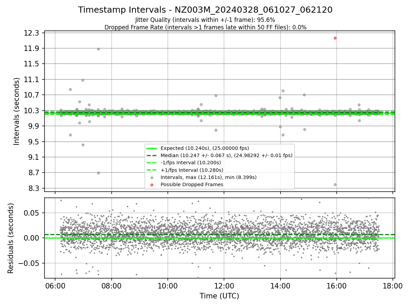This screenshot has height=308, width=411.
Task: Click the 10:00 x-axis tick label
Action: 167,286
